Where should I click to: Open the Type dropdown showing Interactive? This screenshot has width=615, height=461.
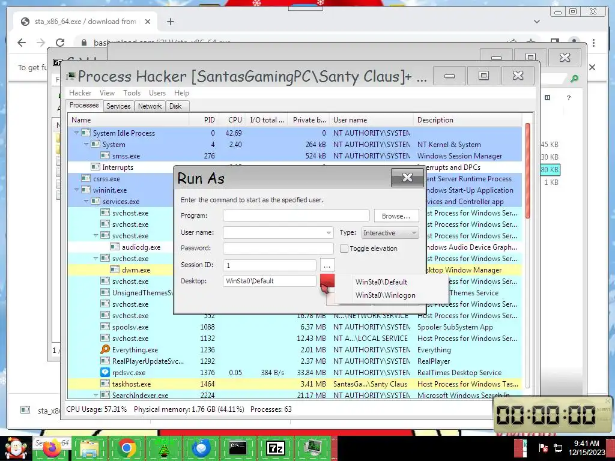pos(390,232)
